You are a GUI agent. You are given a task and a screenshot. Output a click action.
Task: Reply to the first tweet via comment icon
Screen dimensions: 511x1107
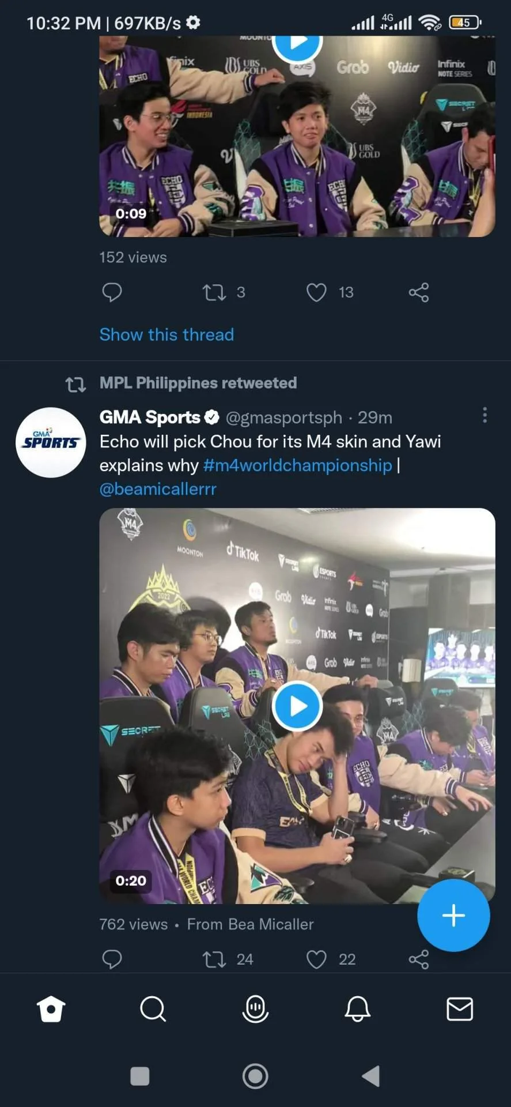pyautogui.click(x=112, y=292)
